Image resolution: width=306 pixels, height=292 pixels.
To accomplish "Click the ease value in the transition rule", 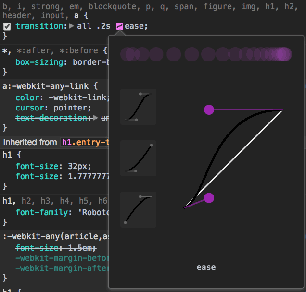I will coord(135,26).
